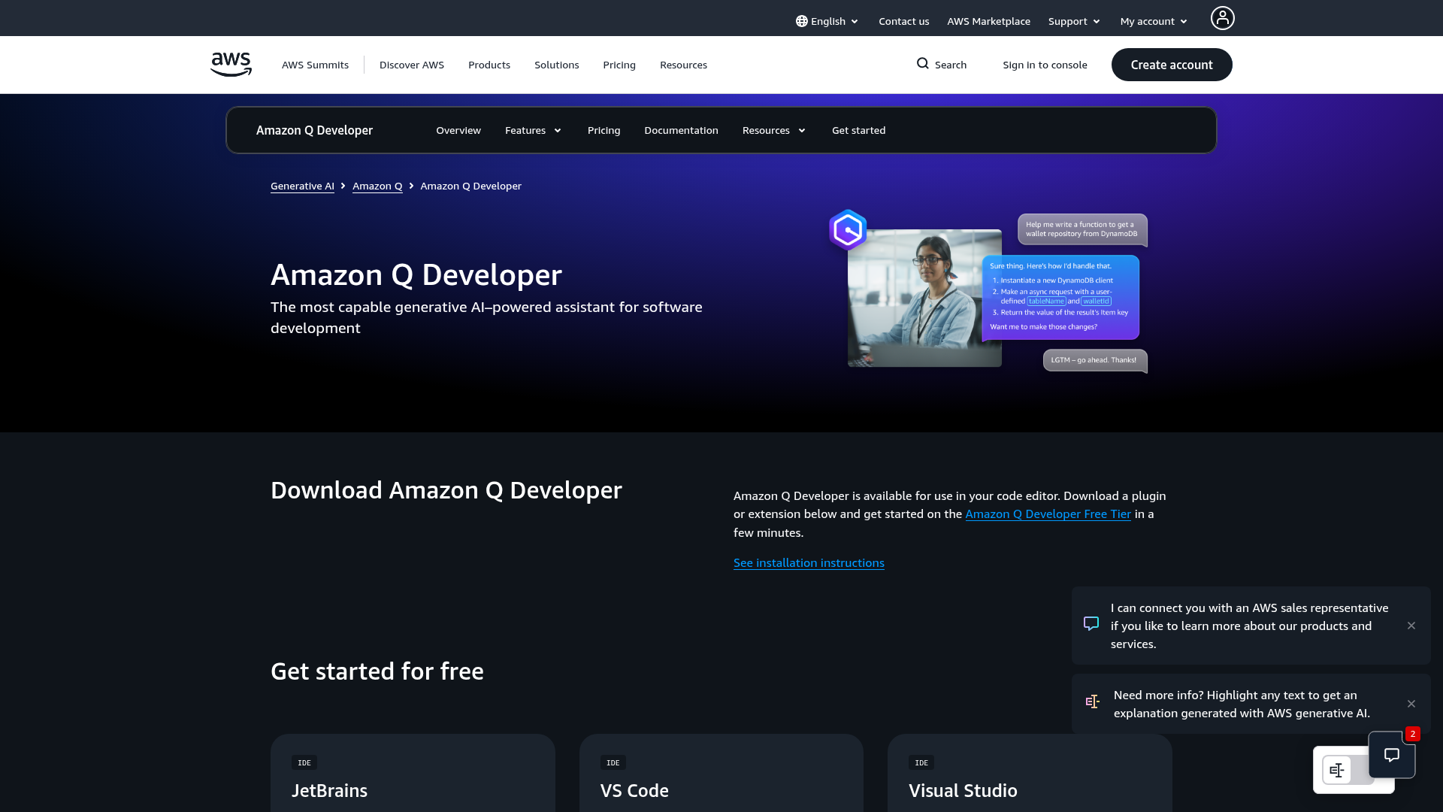Open Pricing in main navigation
Screen dimensions: 1443x812
tap(619, 65)
